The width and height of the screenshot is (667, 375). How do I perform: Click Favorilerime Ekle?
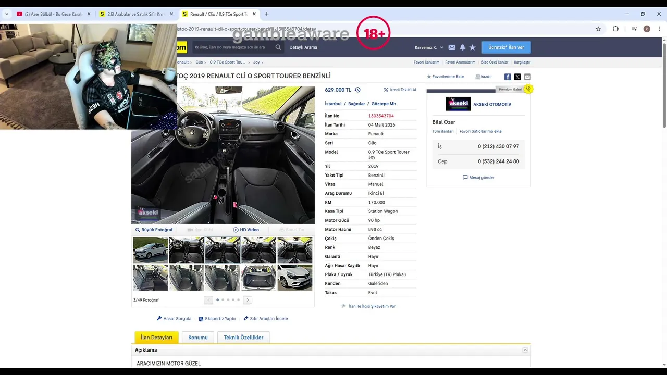[x=445, y=77]
